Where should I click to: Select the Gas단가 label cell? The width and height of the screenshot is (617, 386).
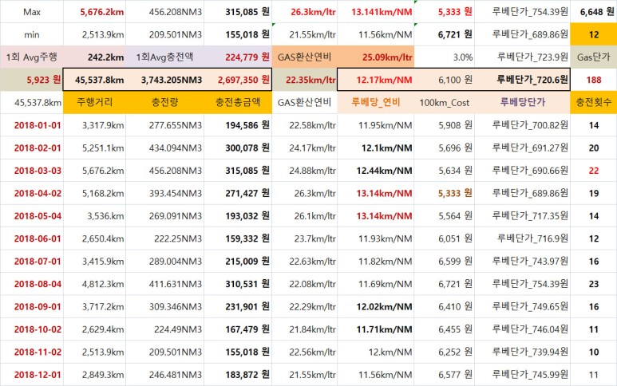tap(593, 57)
